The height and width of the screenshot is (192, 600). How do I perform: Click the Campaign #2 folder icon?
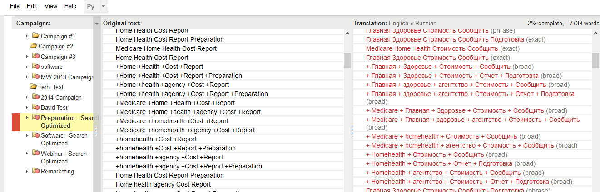pos(34,46)
